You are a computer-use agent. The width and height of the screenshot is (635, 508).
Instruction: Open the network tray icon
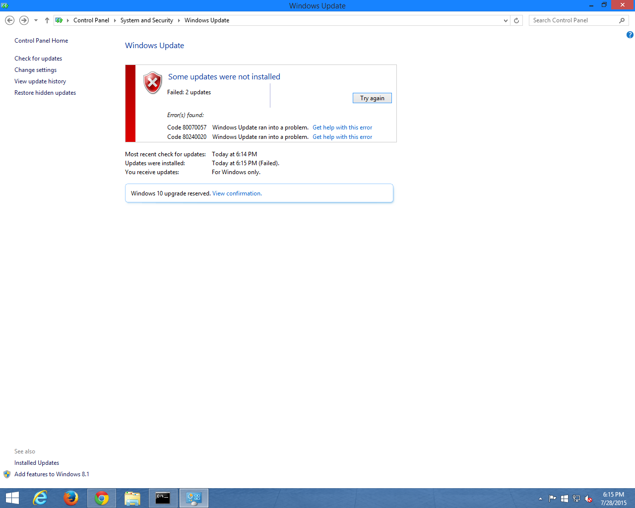click(x=576, y=499)
